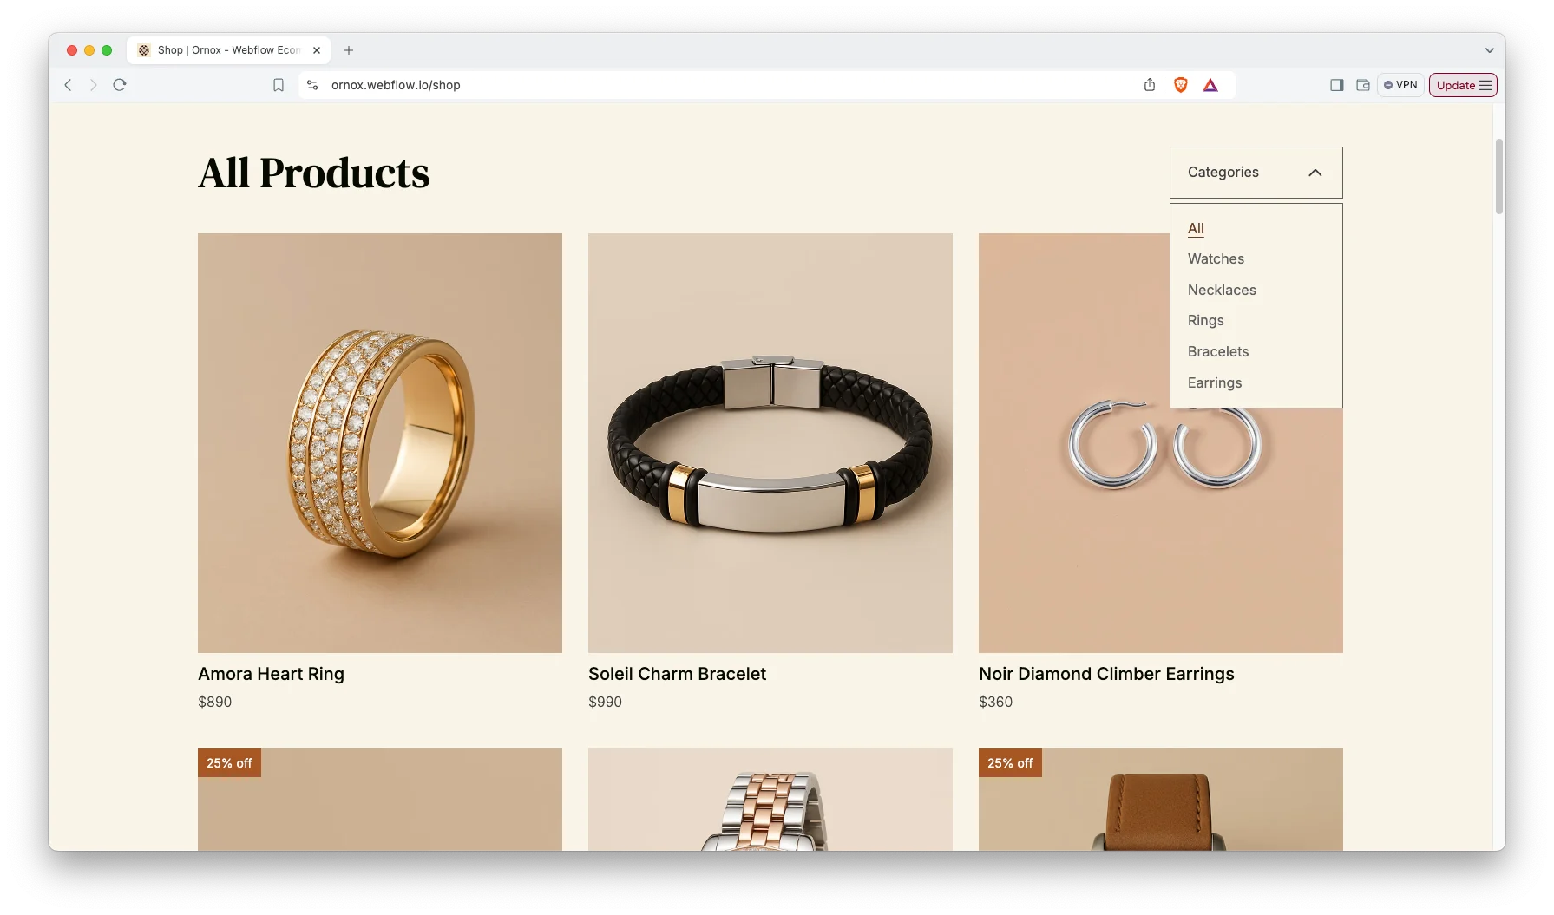Click the Soleil Charm Bracelet image
Screen dimensions: 1554x915
pos(770,442)
